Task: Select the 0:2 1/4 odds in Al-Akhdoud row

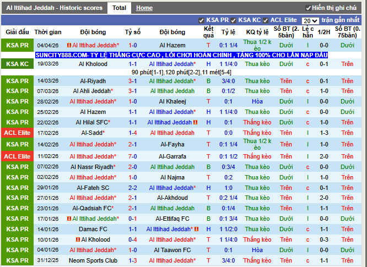Action: pyautogui.click(x=228, y=198)
